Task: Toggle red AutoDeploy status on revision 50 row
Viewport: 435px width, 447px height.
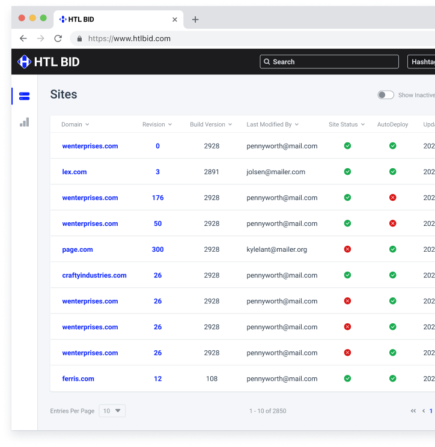Action: click(x=392, y=223)
